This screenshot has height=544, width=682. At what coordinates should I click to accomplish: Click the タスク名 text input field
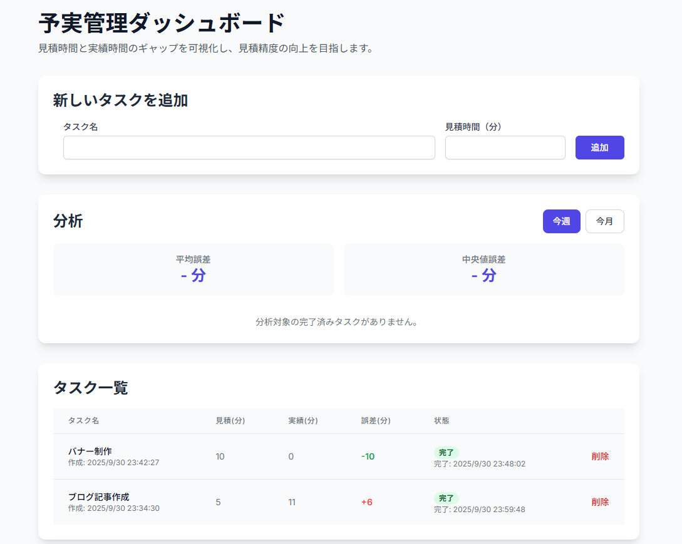pos(249,148)
